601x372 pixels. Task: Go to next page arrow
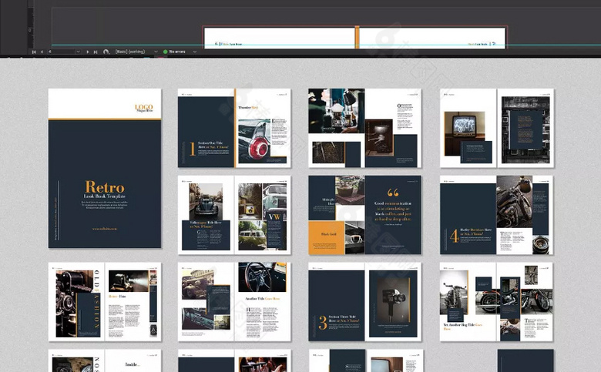[x=88, y=52]
